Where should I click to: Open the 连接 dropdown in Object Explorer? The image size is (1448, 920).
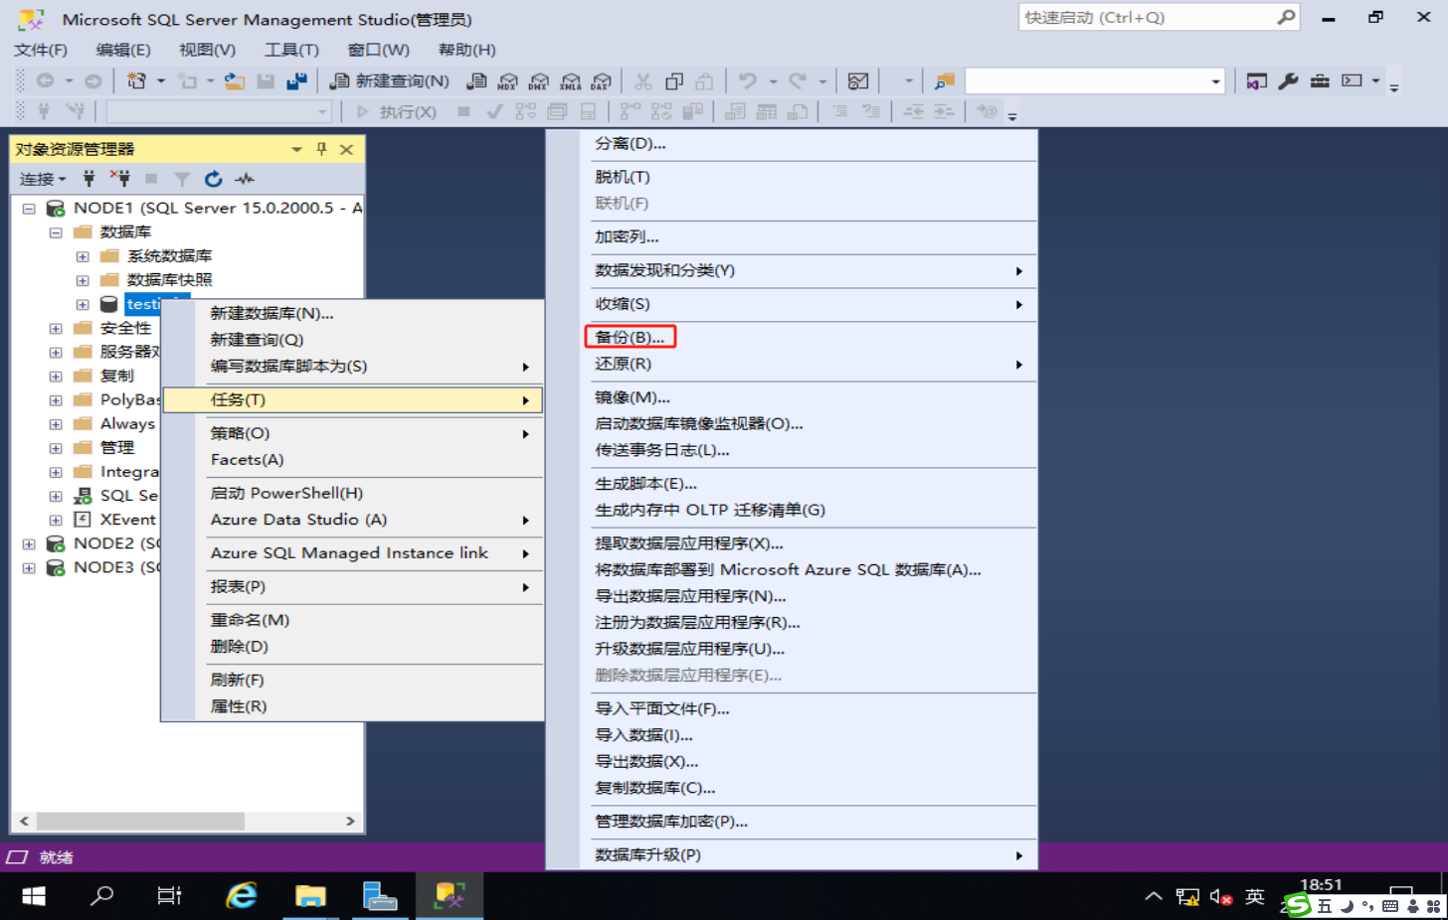[x=43, y=179]
